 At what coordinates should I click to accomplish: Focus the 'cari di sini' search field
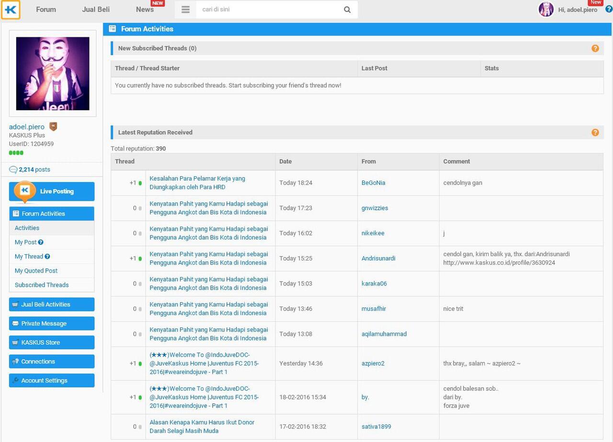coord(270,10)
